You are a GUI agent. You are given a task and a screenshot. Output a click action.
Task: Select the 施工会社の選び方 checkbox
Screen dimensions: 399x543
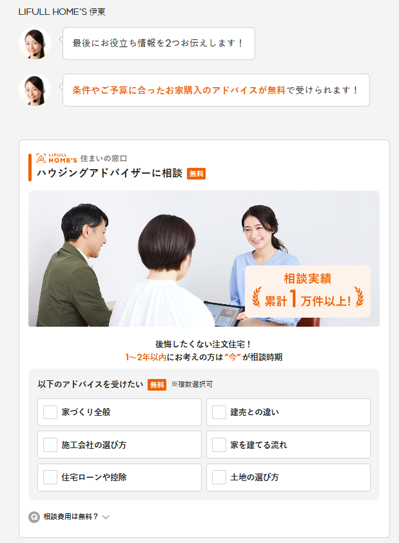pos(50,445)
